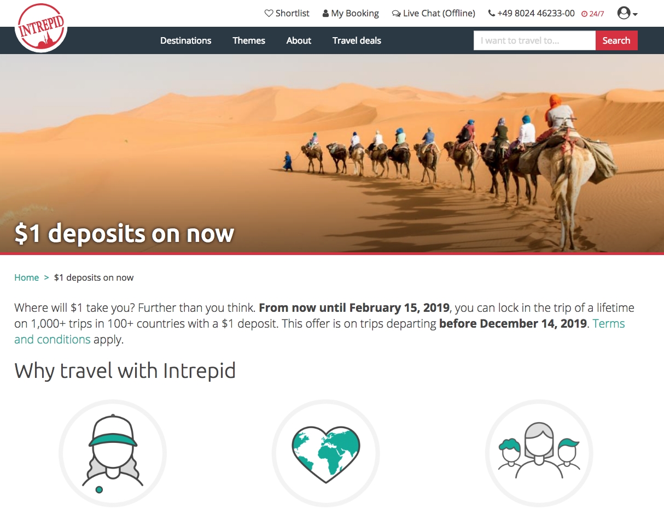Open the Themes menu
The height and width of the screenshot is (521, 664).
(249, 40)
